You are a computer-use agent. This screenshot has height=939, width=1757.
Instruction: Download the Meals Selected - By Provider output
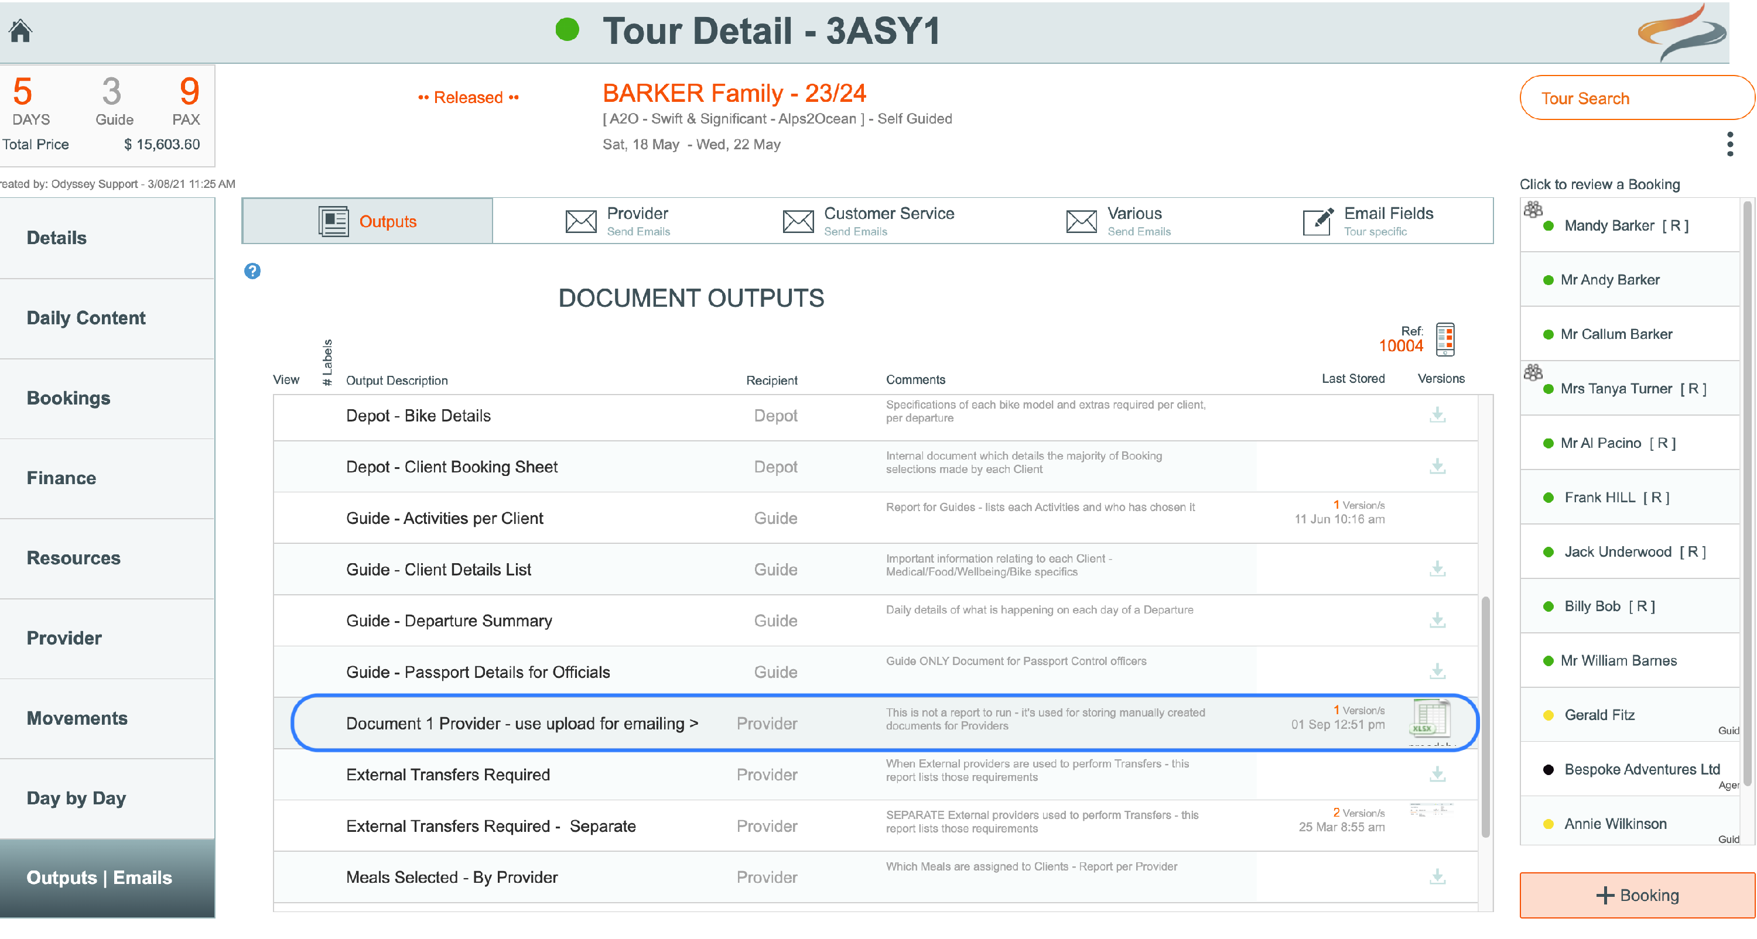pyautogui.click(x=1437, y=876)
